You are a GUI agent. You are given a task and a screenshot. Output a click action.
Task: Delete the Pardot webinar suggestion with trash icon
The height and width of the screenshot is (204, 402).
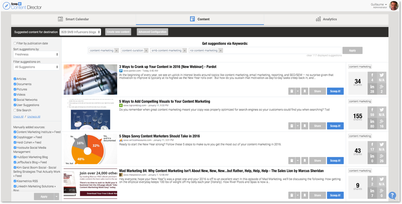pos(291,91)
